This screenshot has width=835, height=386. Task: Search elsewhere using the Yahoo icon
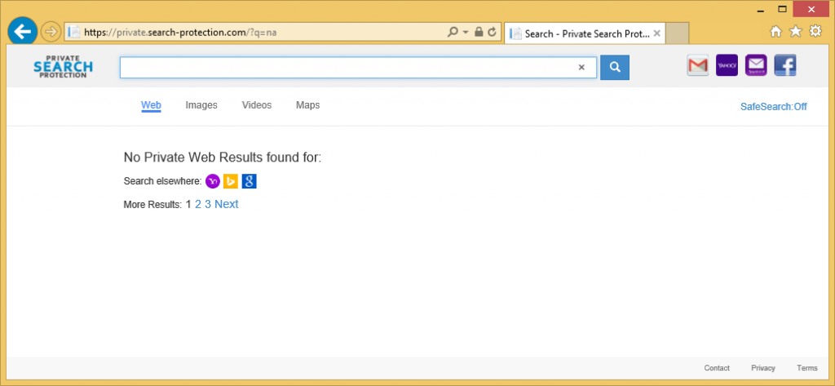tap(213, 181)
